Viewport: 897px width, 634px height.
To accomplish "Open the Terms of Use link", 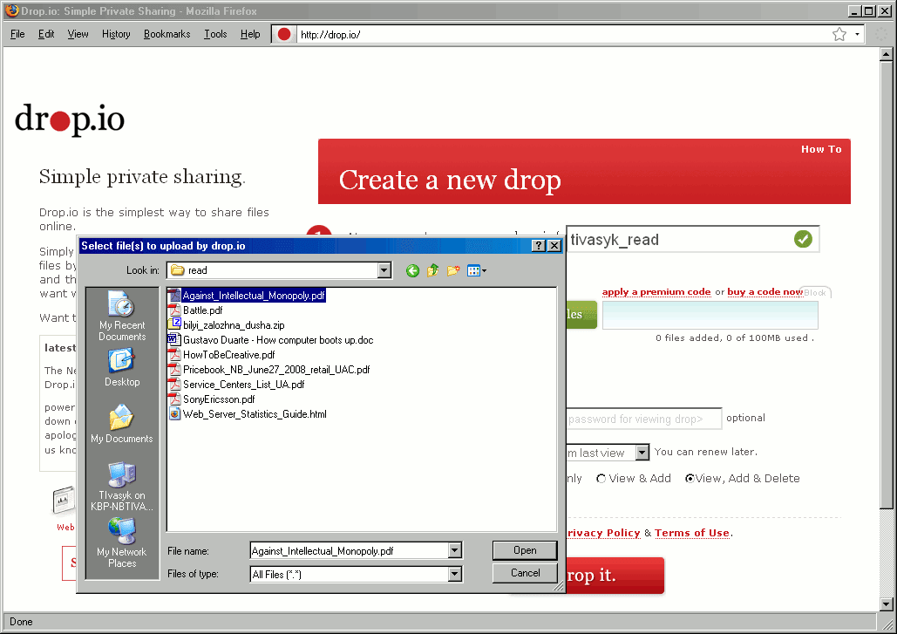I will (692, 533).
